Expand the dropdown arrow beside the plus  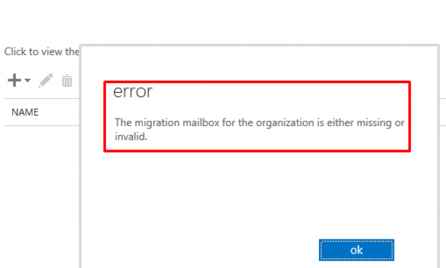click(x=27, y=80)
